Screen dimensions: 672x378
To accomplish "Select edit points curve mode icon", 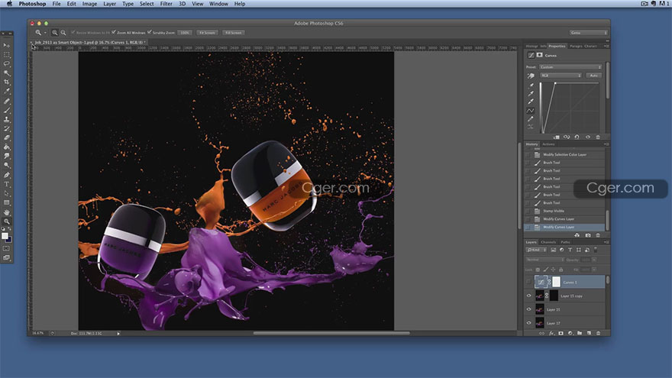I will (531, 111).
